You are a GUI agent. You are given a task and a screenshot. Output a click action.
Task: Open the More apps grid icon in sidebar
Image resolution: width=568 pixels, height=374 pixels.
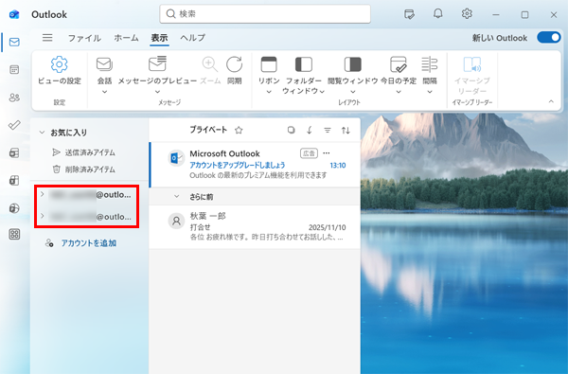click(14, 234)
